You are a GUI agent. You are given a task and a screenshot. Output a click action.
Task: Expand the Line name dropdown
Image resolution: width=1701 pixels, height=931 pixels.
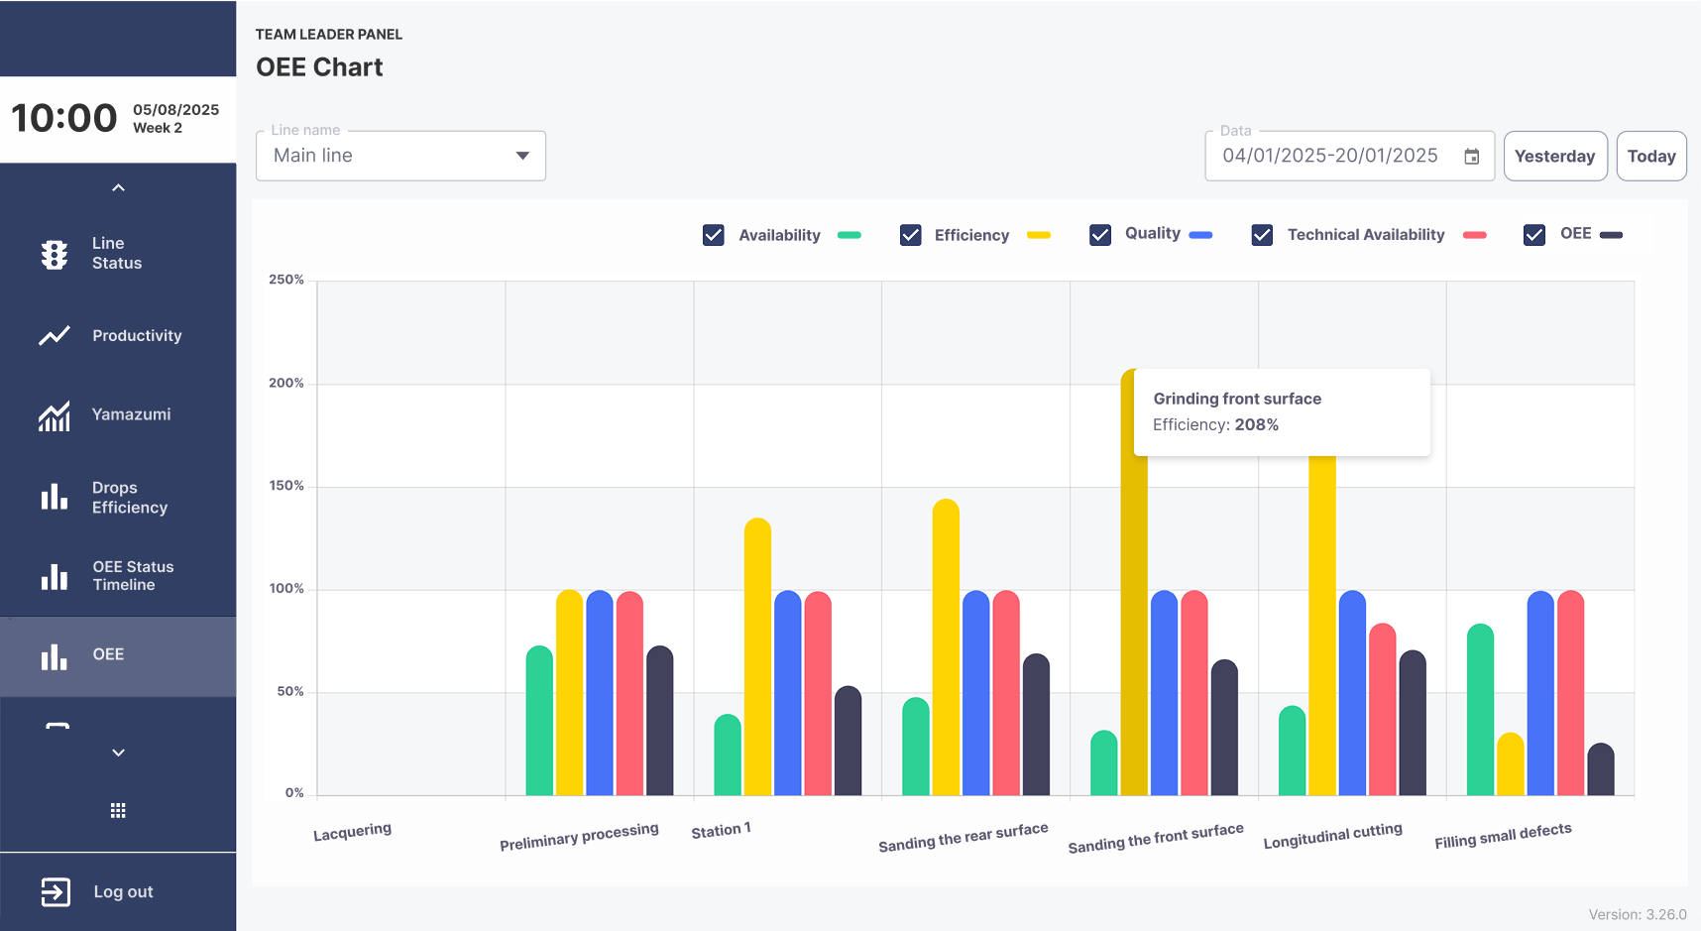(400, 156)
